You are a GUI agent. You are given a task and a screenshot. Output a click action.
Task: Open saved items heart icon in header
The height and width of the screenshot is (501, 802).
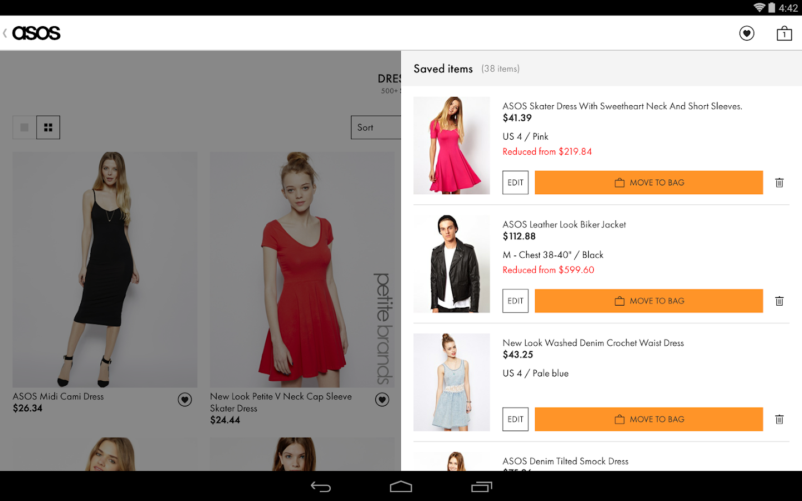(x=747, y=33)
